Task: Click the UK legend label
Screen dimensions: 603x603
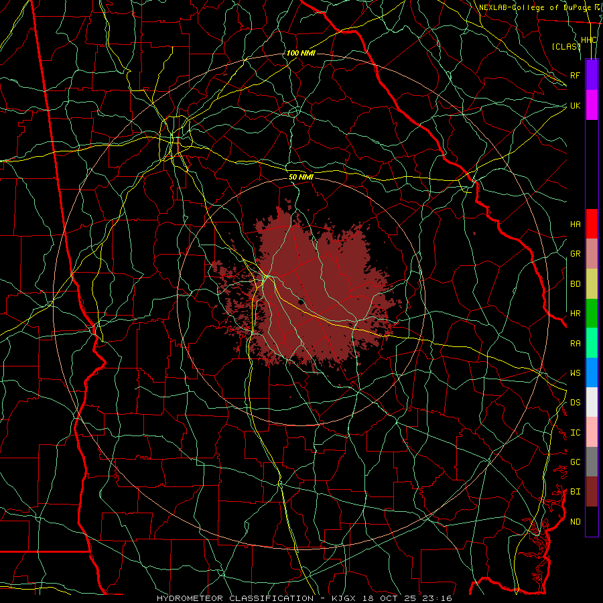Action: click(x=575, y=105)
